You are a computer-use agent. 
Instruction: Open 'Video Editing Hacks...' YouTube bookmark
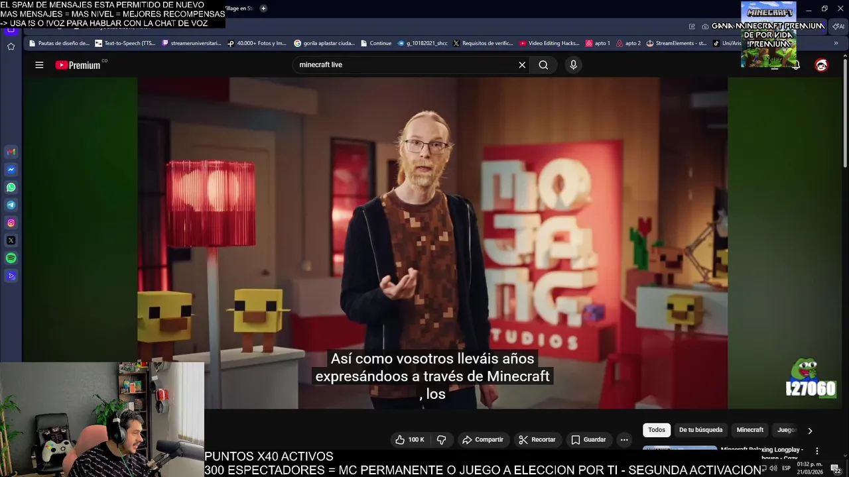550,43
